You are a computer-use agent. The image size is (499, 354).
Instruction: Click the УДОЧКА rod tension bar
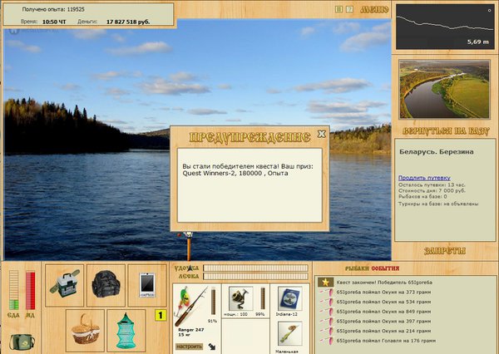point(255,268)
